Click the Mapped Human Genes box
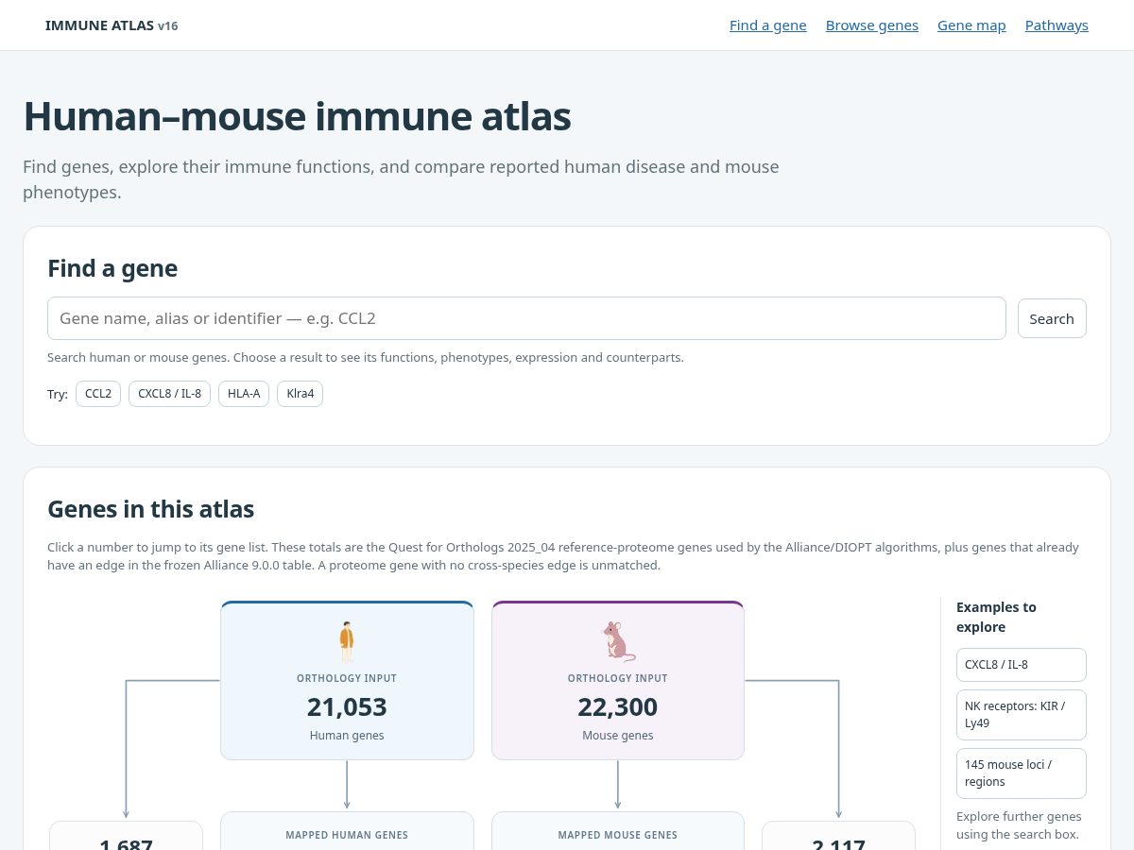Image resolution: width=1134 pixels, height=850 pixels. (x=347, y=831)
